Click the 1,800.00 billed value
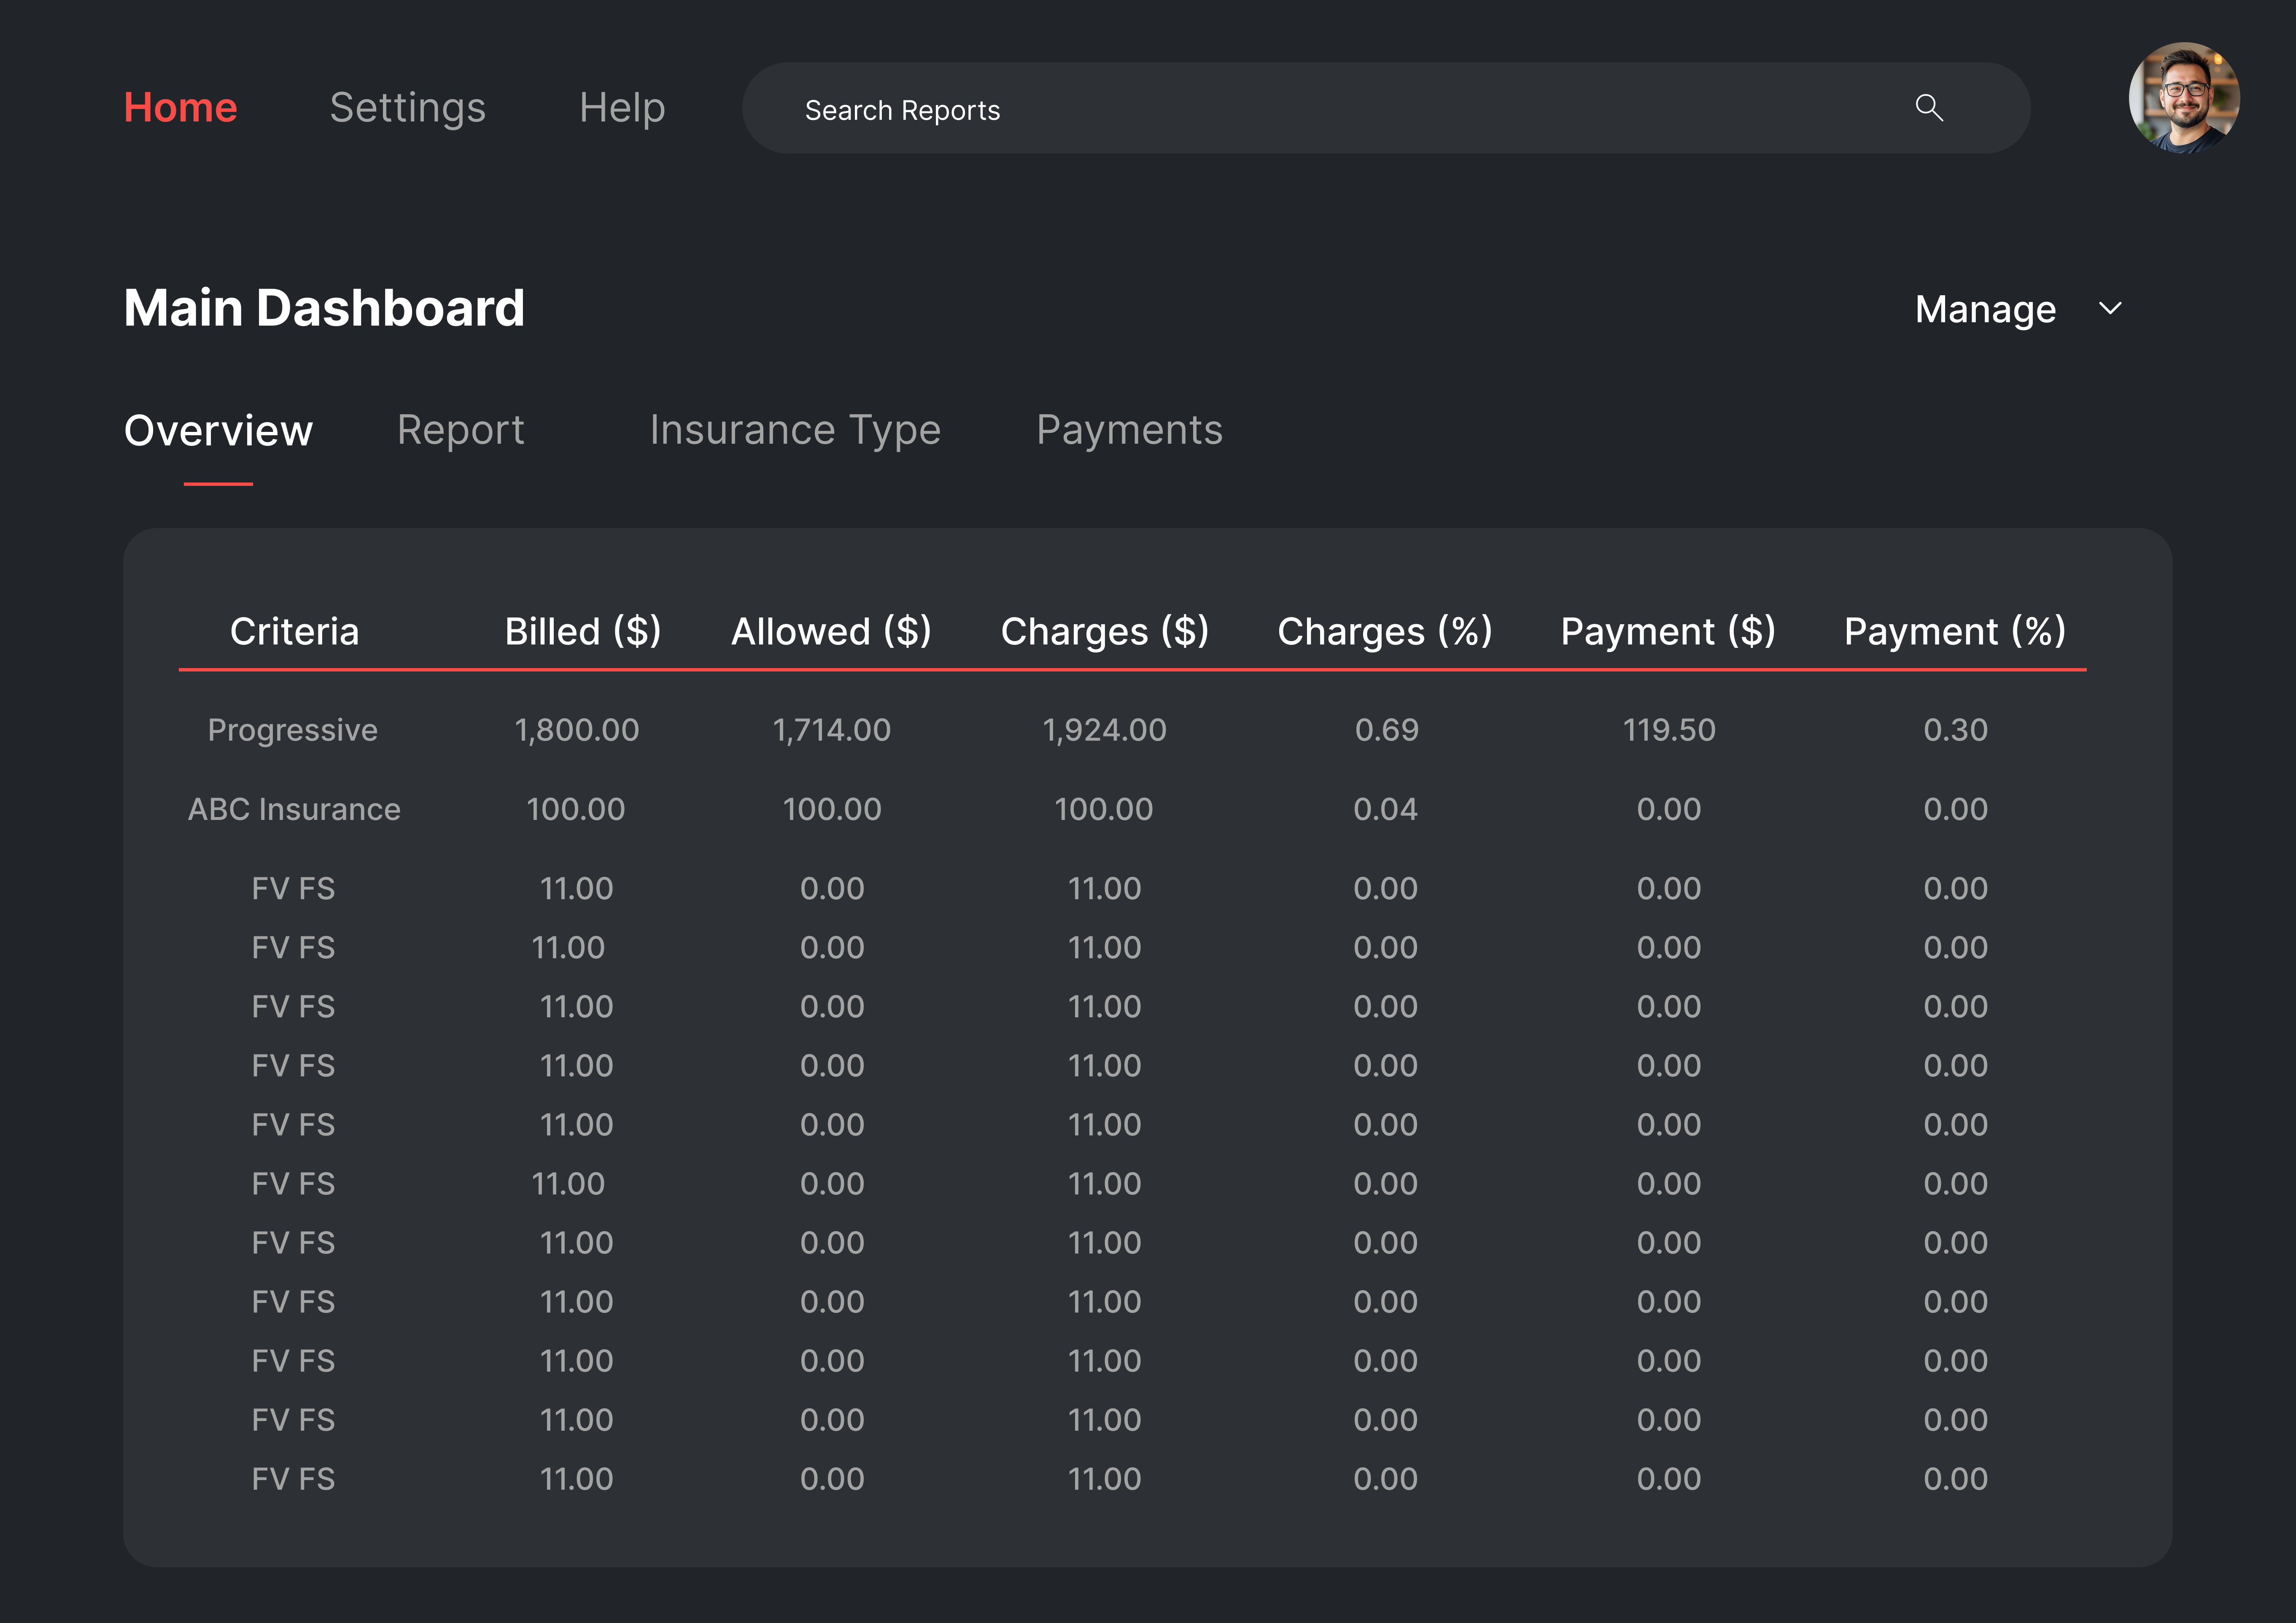 pos(577,730)
